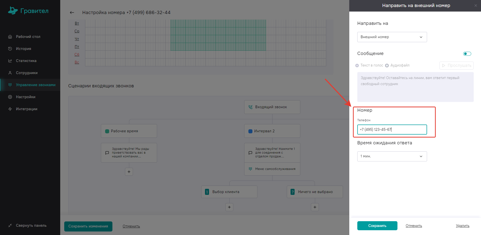
Task: Click the Телефон number input field
Action: coord(392,130)
